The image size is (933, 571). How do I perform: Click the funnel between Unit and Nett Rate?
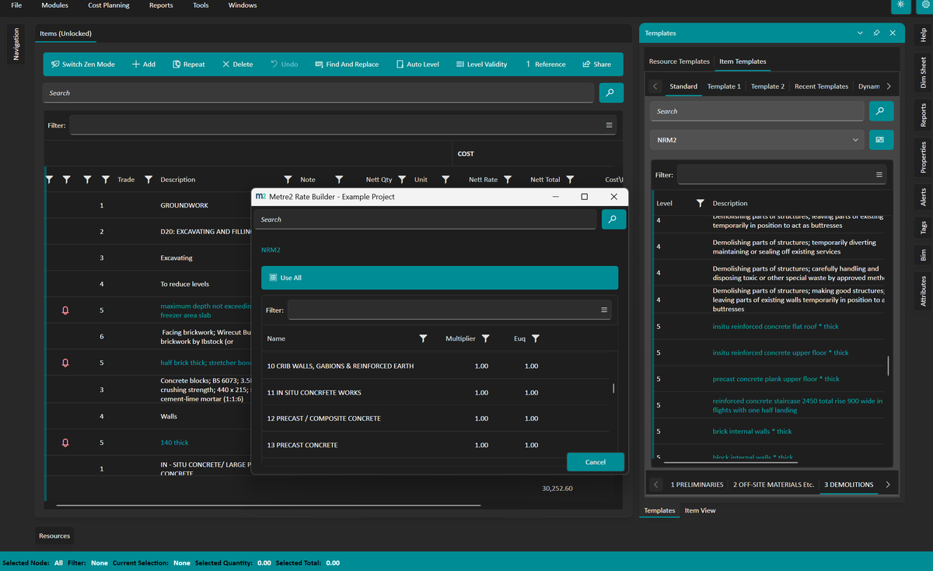446,180
